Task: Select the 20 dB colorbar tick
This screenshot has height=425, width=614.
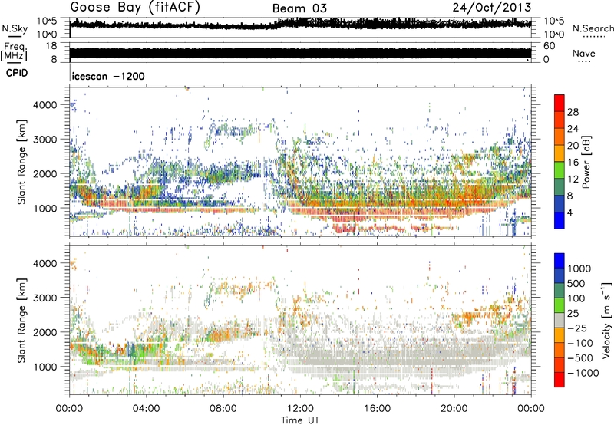Action: [x=573, y=146]
